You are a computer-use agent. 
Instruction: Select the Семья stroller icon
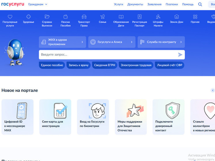102,17
